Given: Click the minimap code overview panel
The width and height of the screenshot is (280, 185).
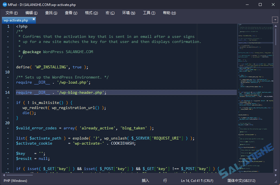Looking at the screenshot, I should click(254, 99).
